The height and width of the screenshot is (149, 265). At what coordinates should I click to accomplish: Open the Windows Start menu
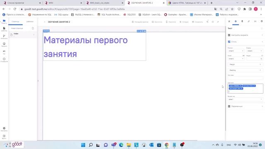[83, 145]
